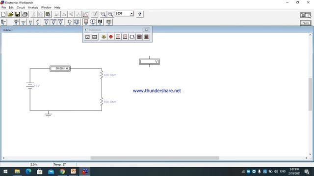The image size is (314, 176).
Task: Open the Digital parts bin
Action: [77, 22]
